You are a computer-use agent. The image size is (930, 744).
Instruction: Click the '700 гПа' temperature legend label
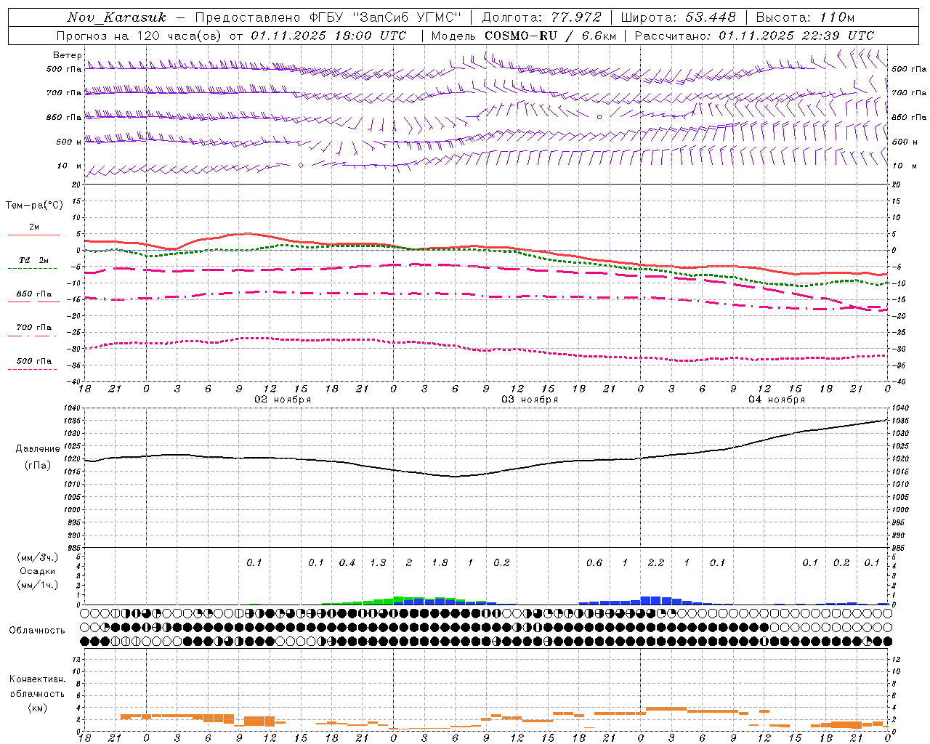click(x=34, y=327)
